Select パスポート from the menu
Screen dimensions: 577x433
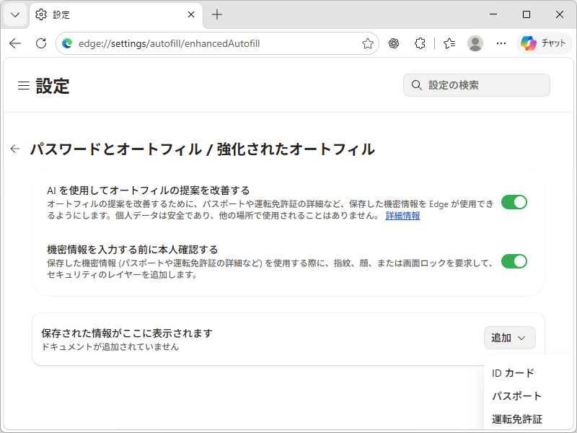click(516, 396)
